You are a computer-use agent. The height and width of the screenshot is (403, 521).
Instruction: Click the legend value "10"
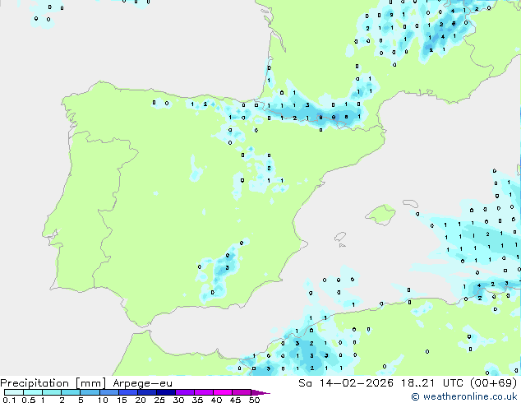(x=103, y=400)
